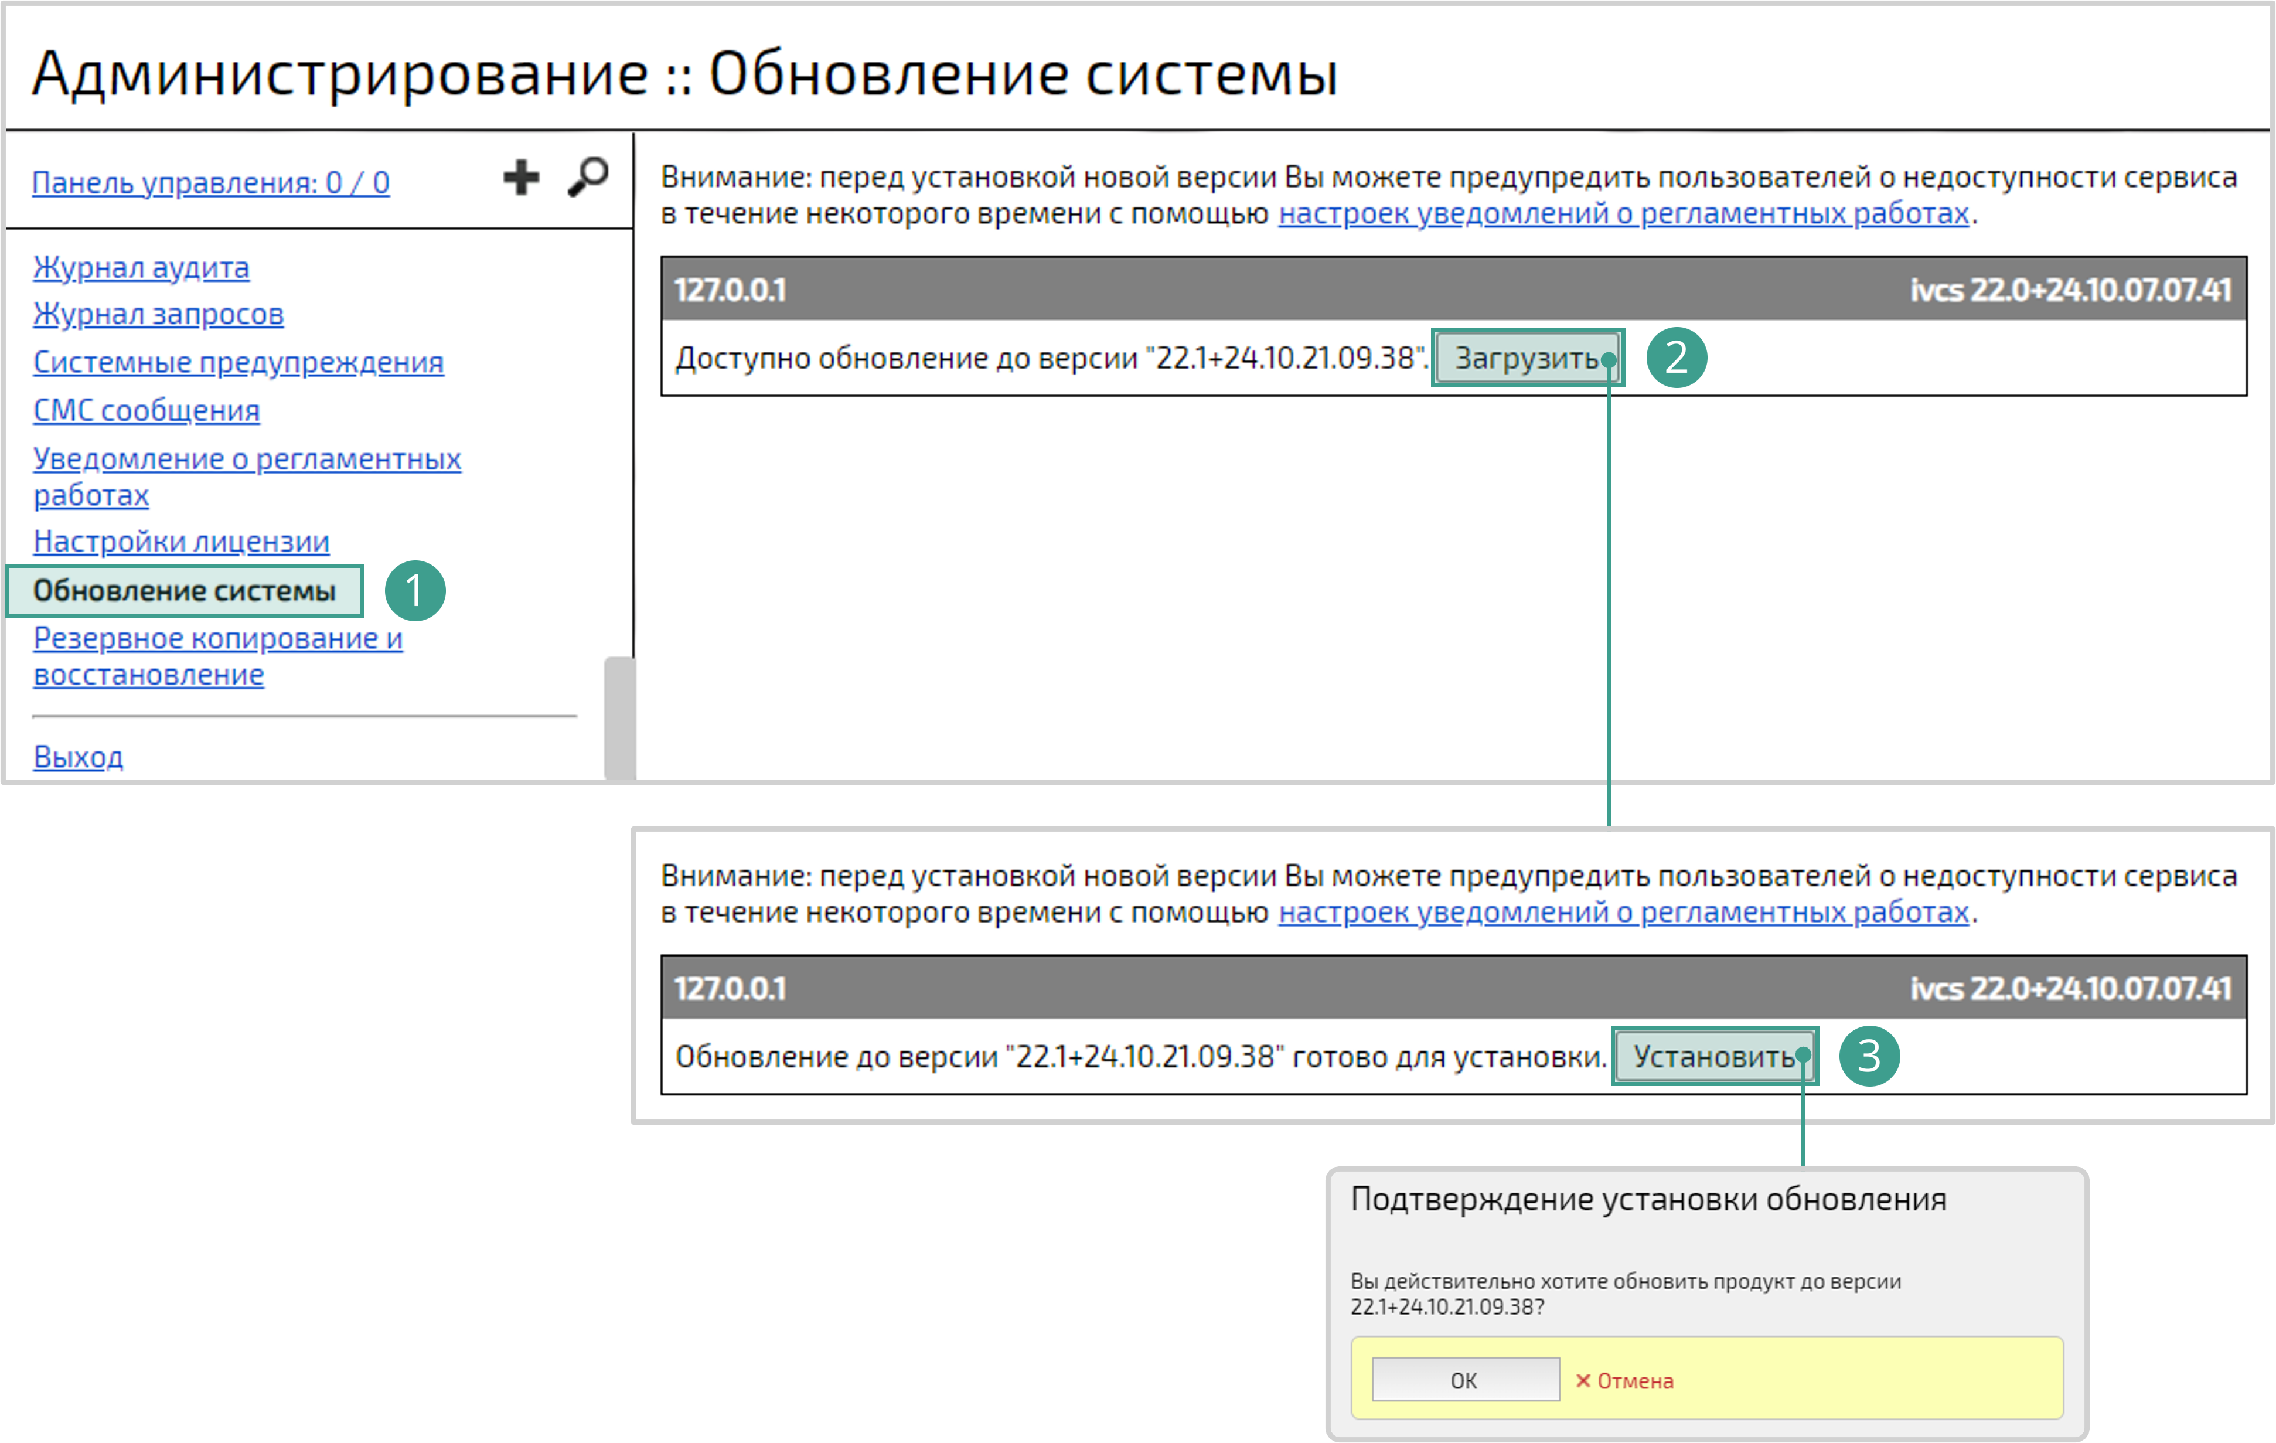Open Журнал запросов in sidebar
Image resolution: width=2276 pixels, height=1443 pixels.
click(x=158, y=313)
